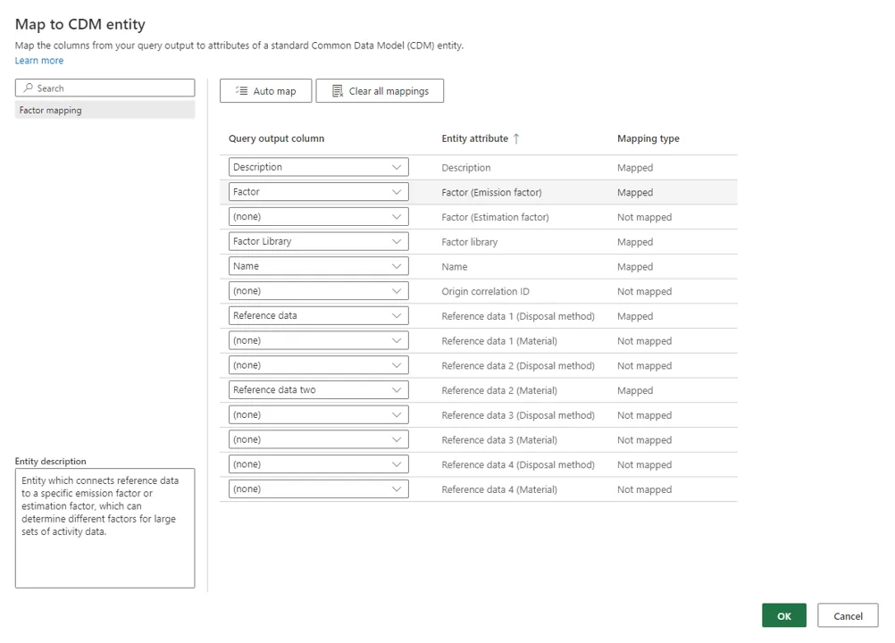Click the Reference data 4 (Material) attribute text
895x643 pixels.
[499, 489]
